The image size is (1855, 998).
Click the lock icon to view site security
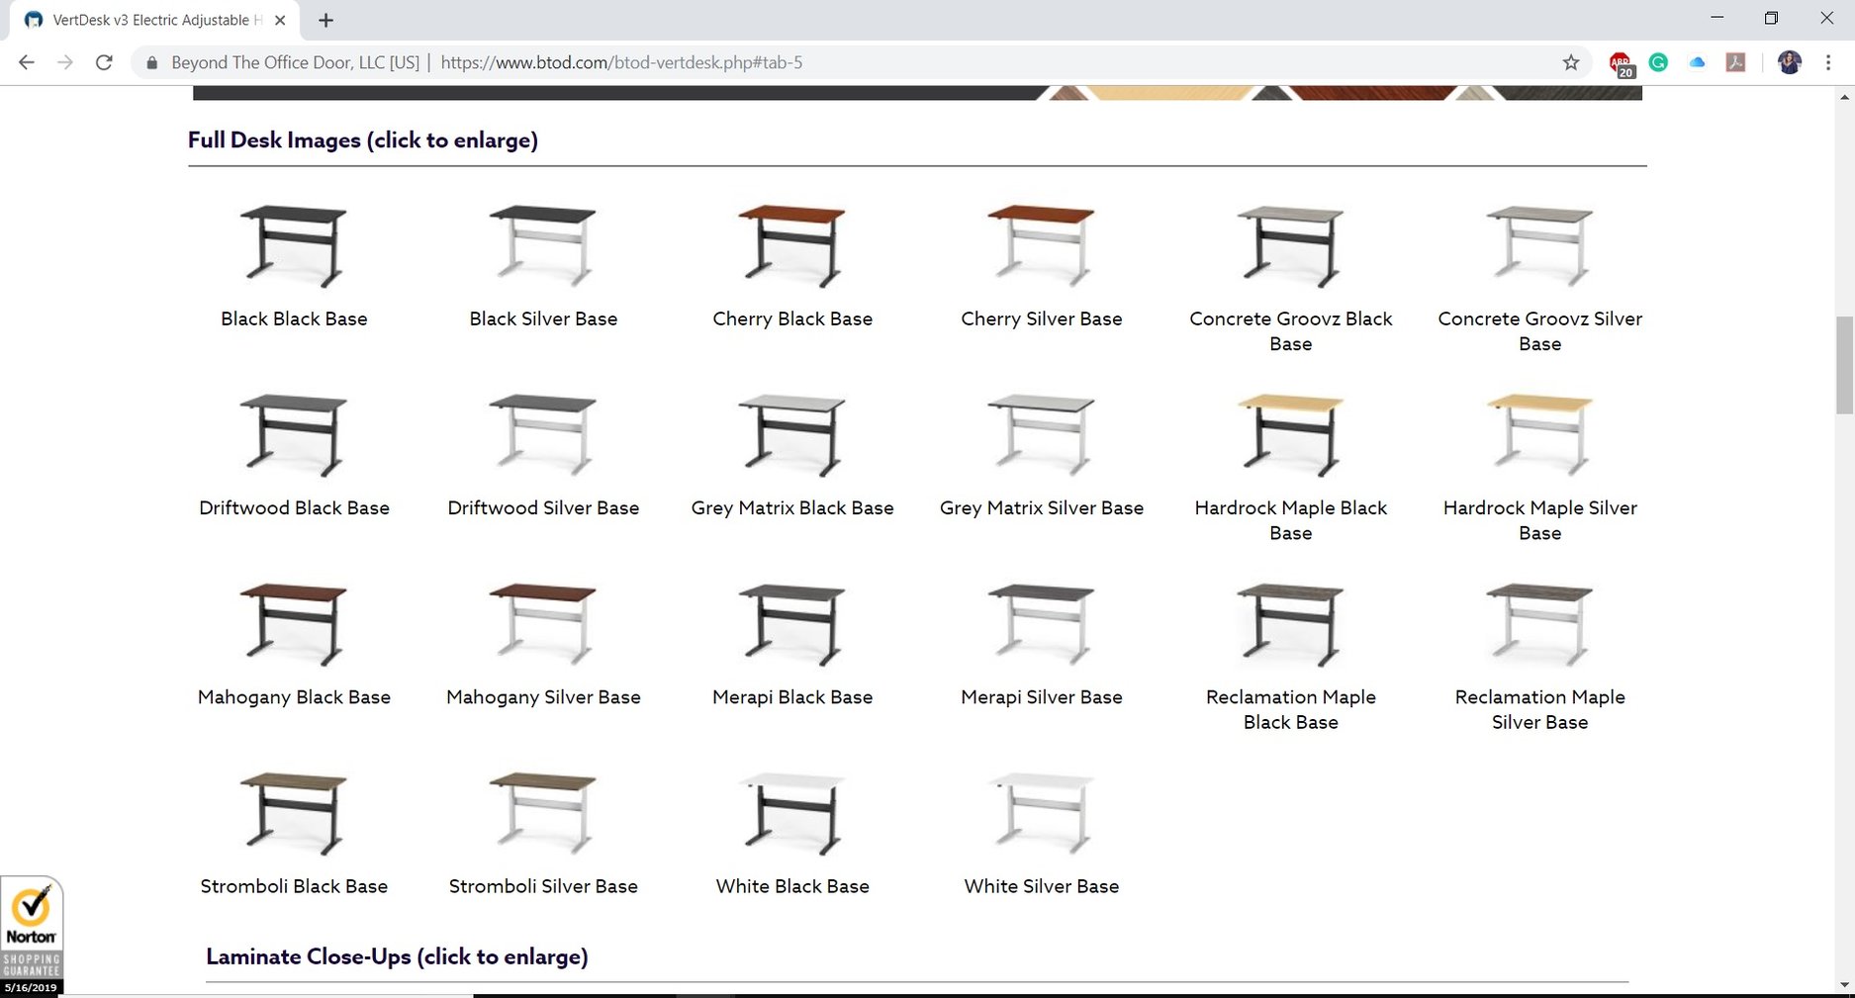[150, 62]
